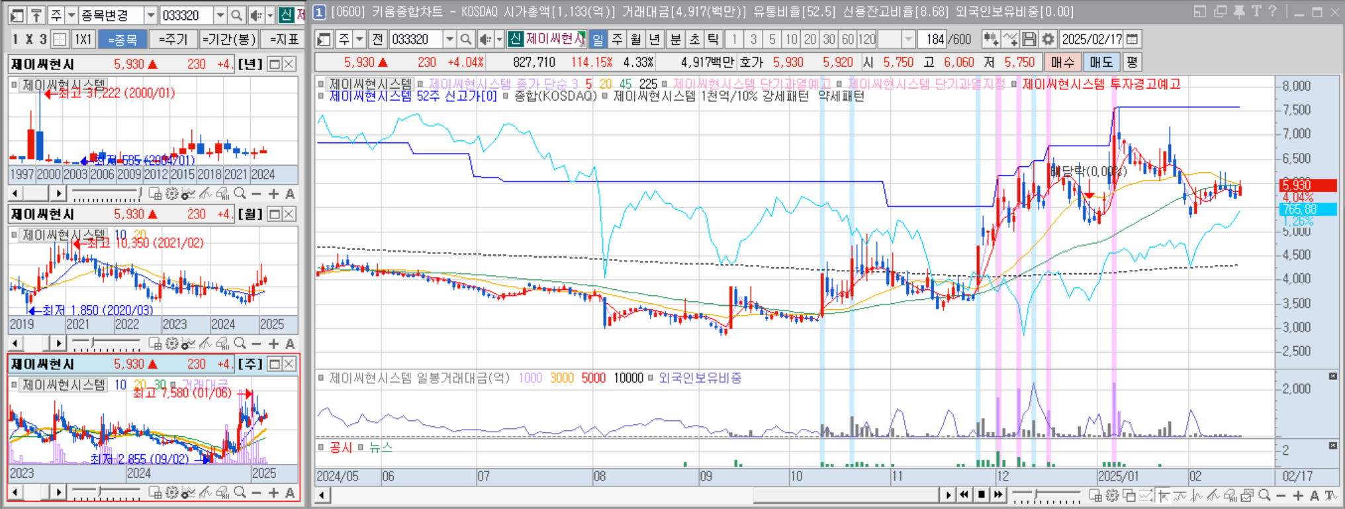Open the calendar picker beside 2025/02/17
Screen dimensions: 1345x509
(x=1133, y=39)
